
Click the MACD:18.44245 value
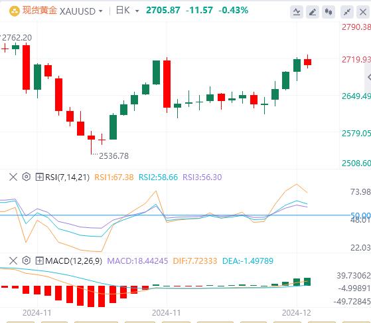[137, 261]
